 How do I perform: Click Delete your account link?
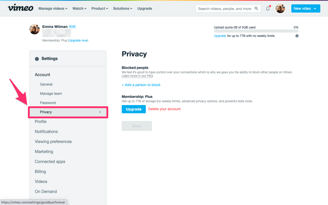point(164,109)
